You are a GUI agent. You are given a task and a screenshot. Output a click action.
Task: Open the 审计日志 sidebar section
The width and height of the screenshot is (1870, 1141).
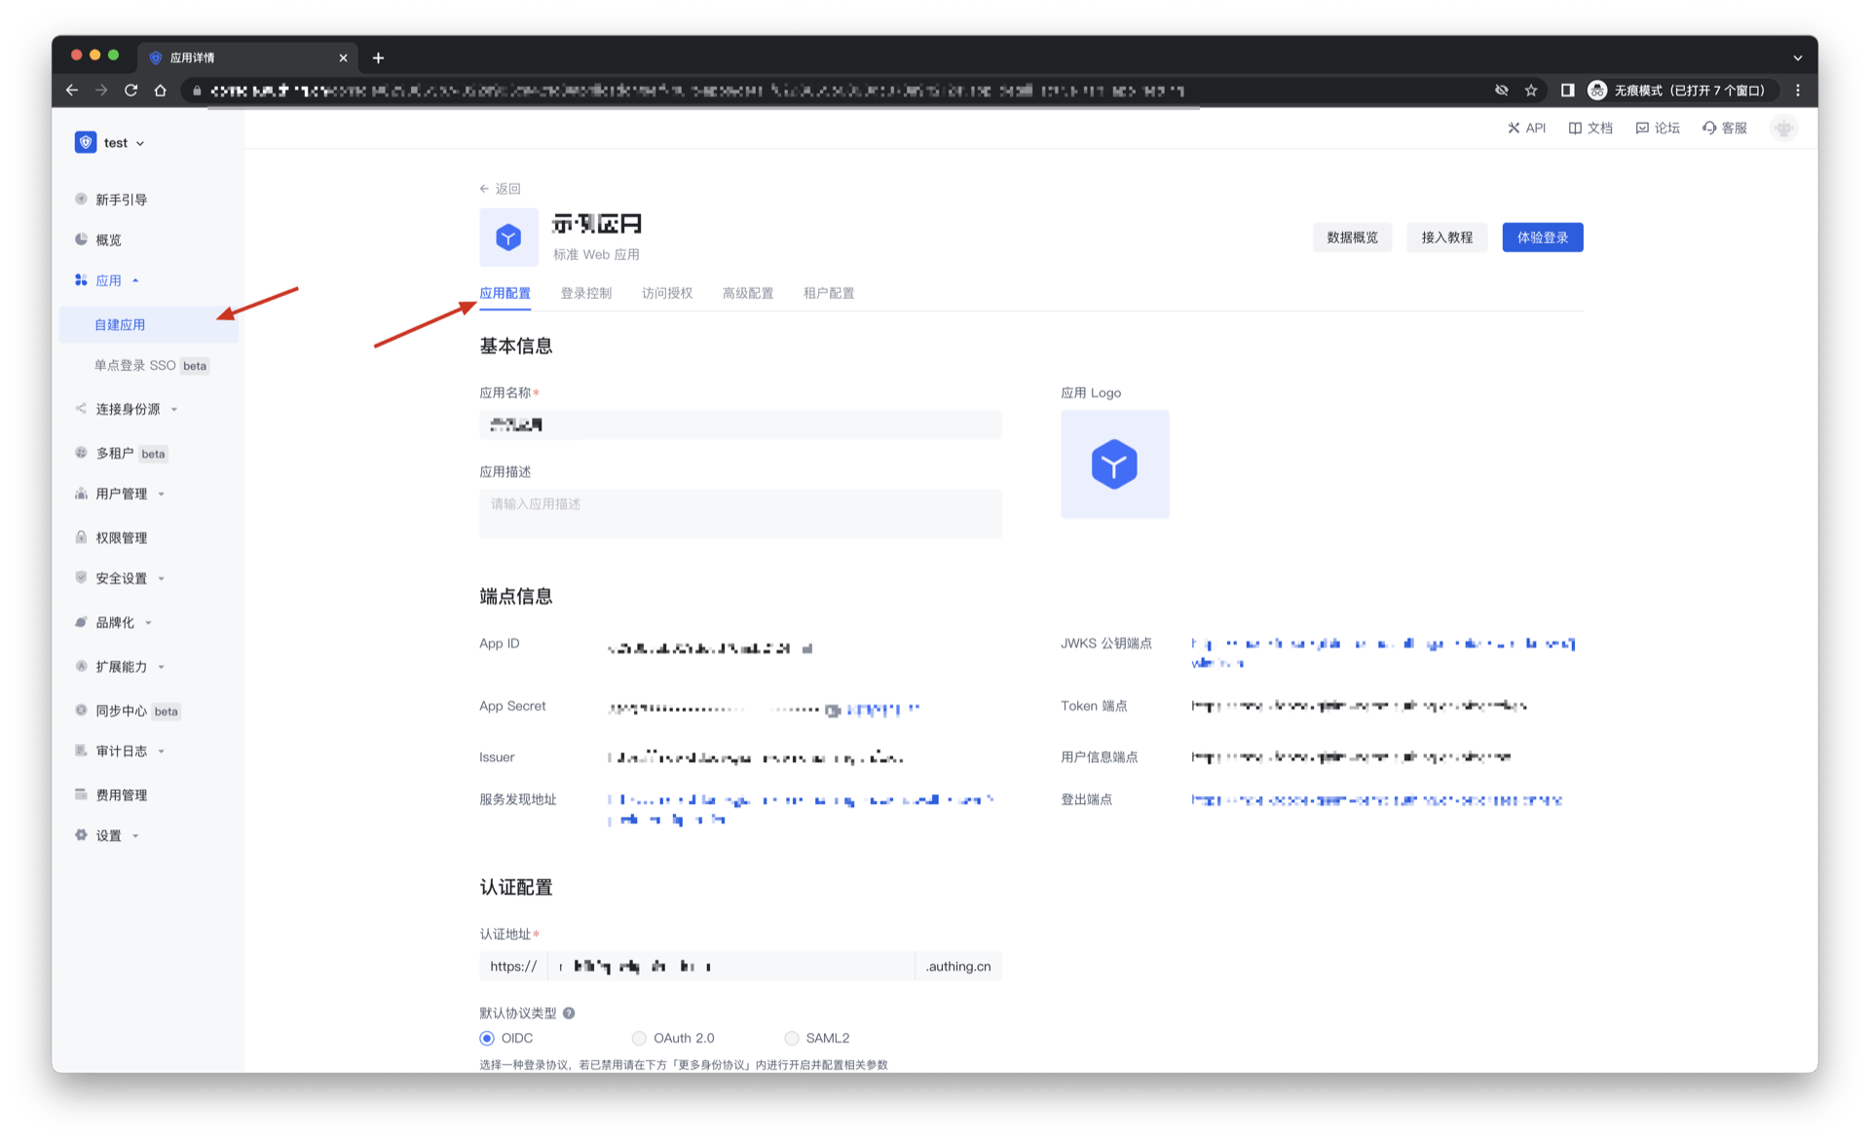[118, 750]
